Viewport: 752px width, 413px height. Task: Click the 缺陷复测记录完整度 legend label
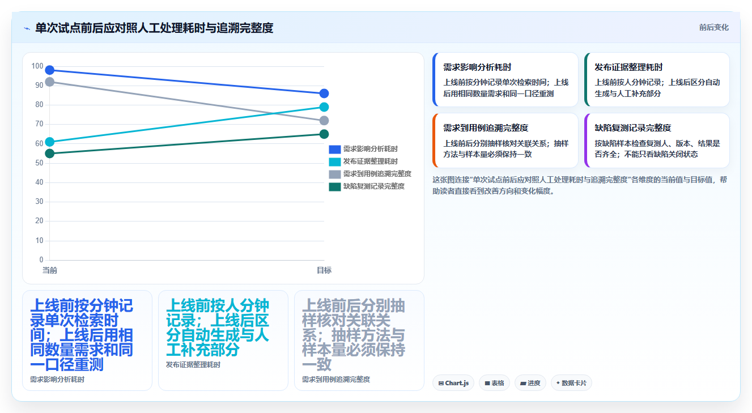click(x=374, y=186)
